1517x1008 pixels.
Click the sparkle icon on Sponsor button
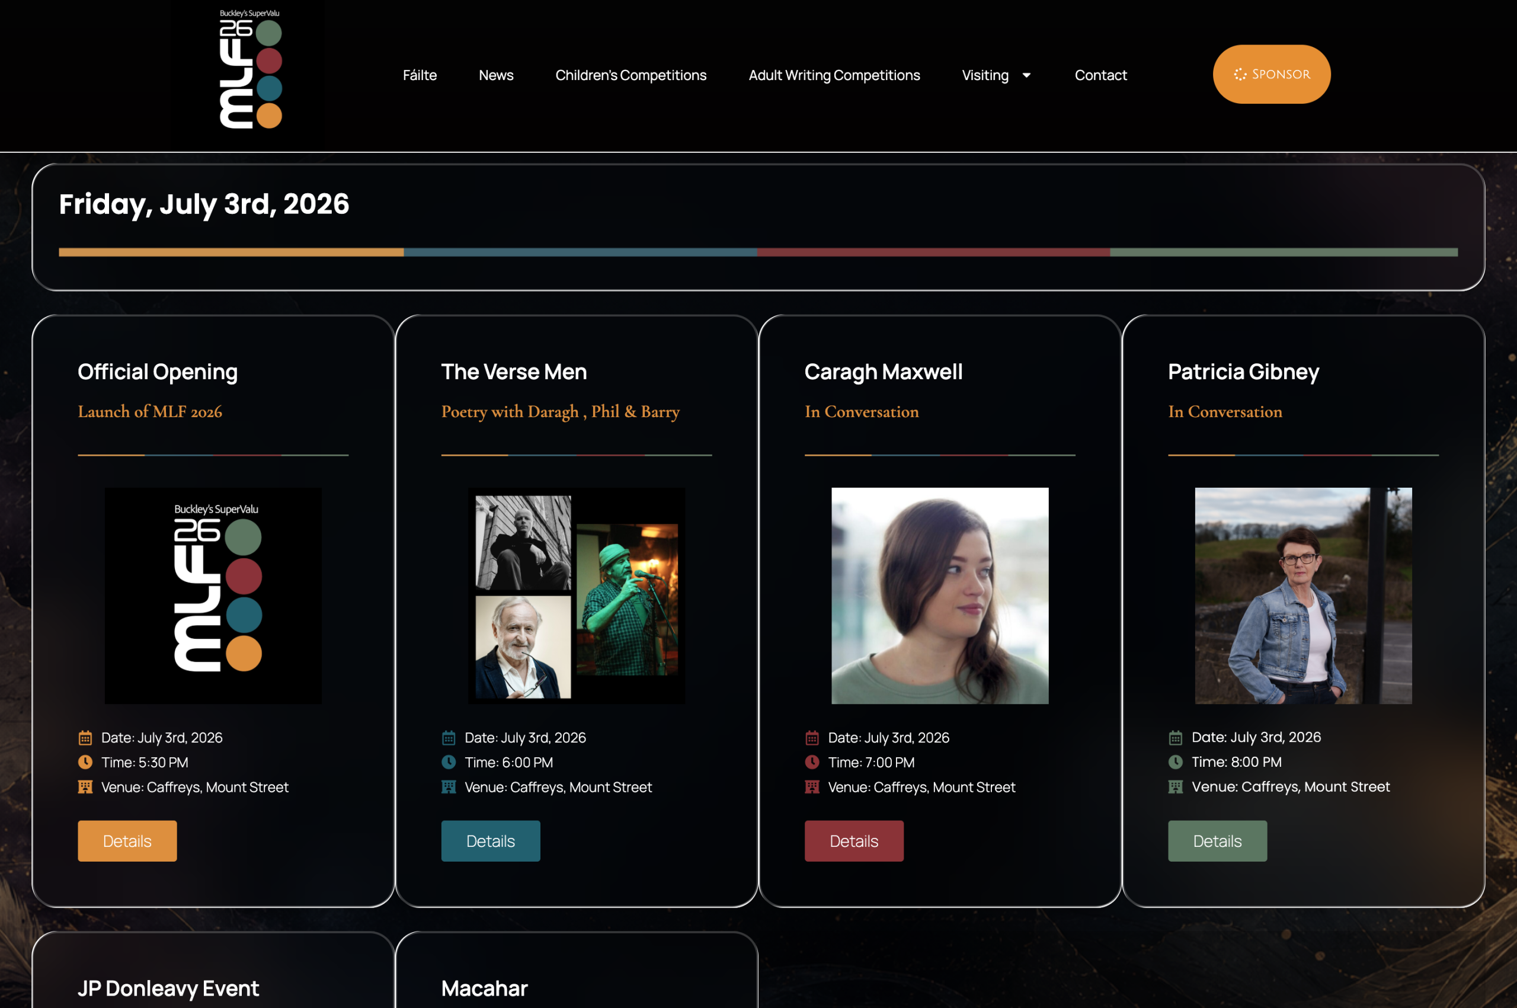[x=1240, y=75]
